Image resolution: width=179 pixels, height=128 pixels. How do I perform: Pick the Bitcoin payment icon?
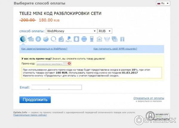(x=38, y=39)
